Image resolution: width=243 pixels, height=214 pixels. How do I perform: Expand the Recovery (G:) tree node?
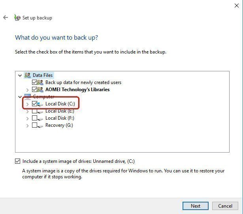27,125
